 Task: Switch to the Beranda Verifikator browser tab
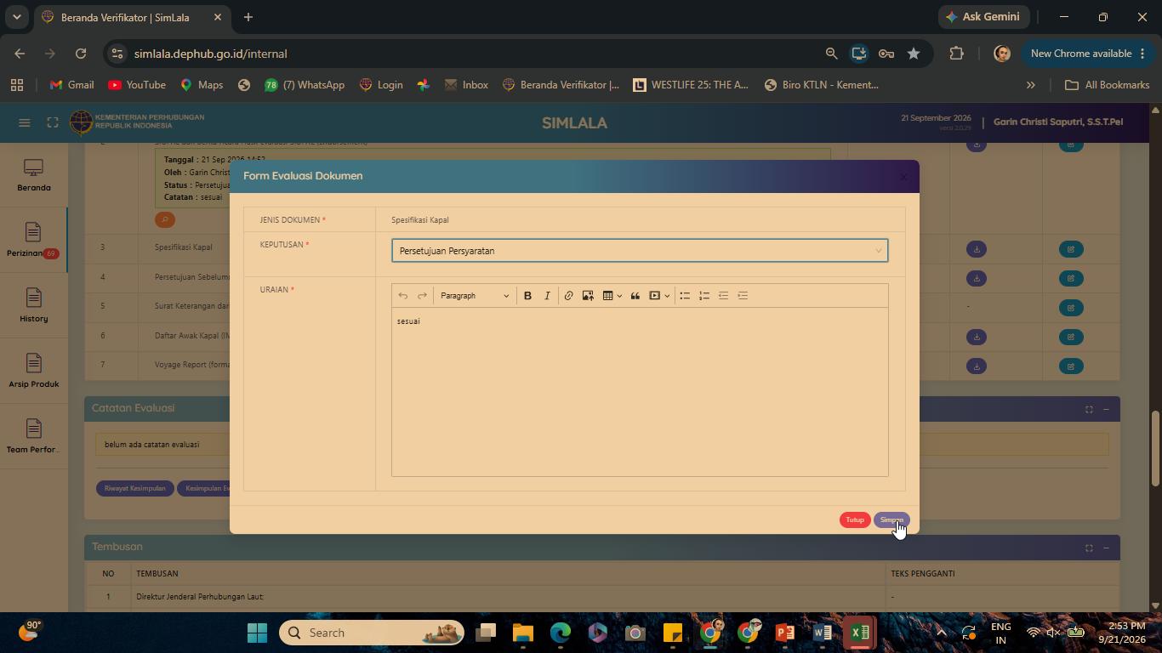125,17
